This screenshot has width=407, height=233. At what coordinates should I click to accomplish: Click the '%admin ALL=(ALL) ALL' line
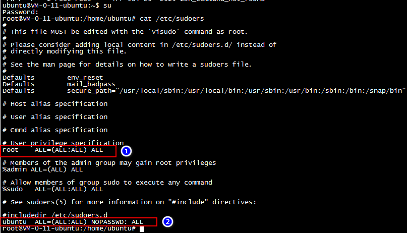(42, 169)
